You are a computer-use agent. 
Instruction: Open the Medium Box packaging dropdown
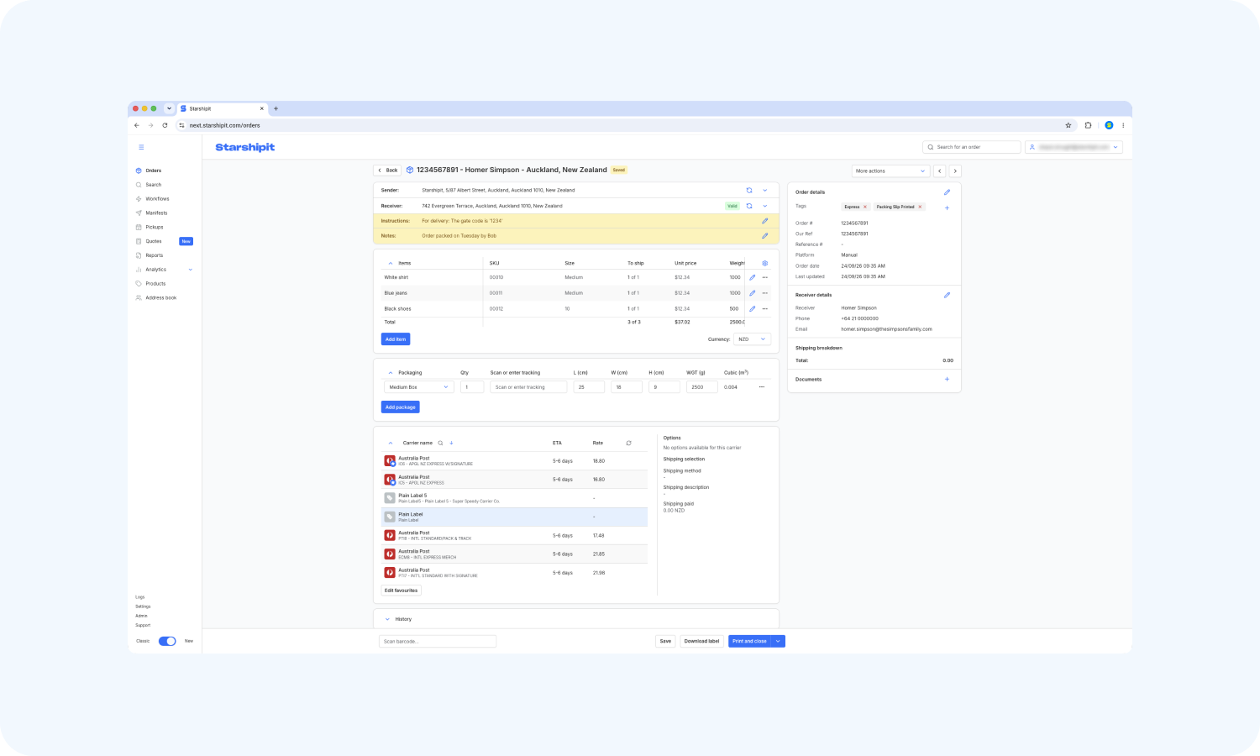[x=419, y=387]
